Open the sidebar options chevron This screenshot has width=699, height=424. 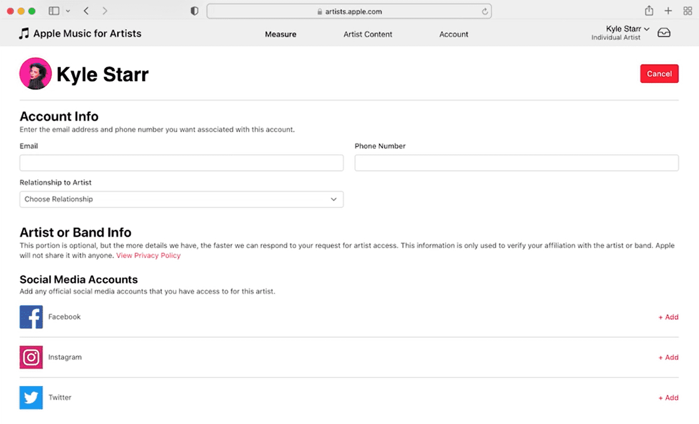[x=68, y=11]
